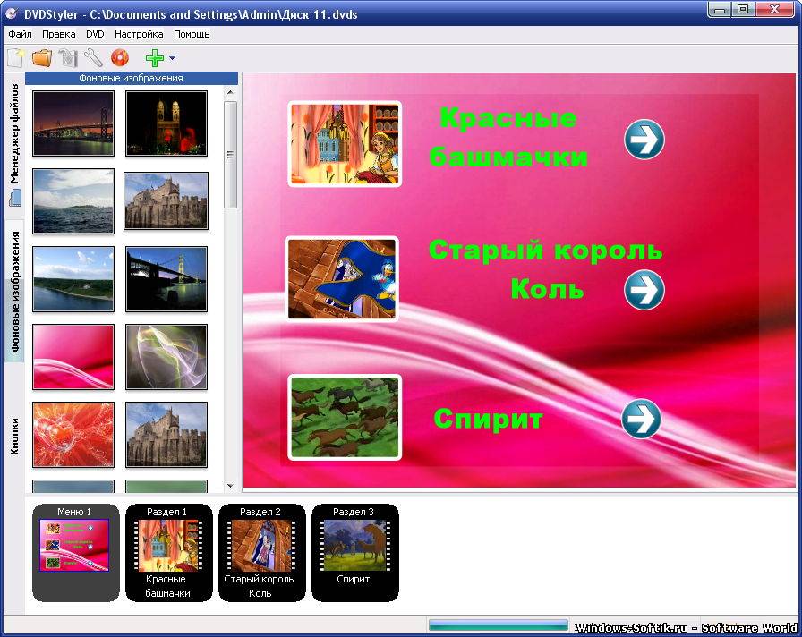Select Меню 1 in the bottom strip

76,553
